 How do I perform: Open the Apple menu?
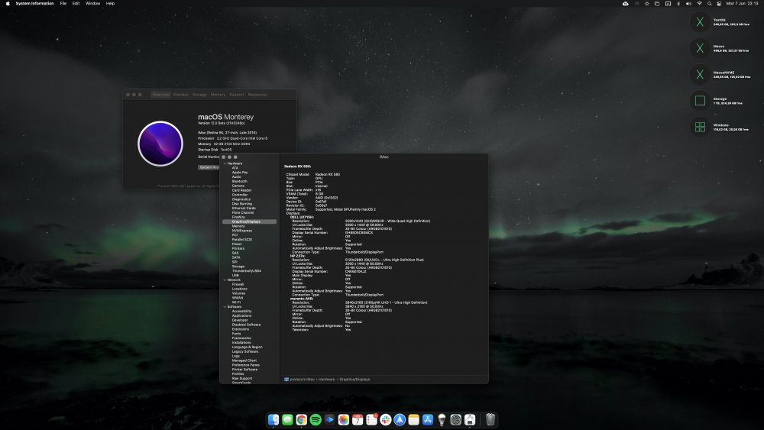click(x=8, y=3)
